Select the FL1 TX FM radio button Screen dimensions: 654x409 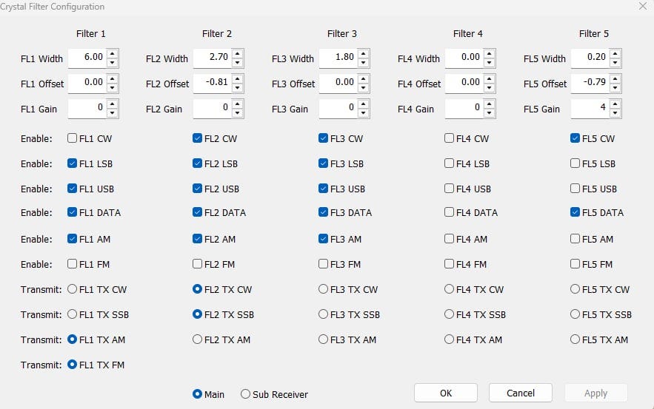click(x=72, y=365)
